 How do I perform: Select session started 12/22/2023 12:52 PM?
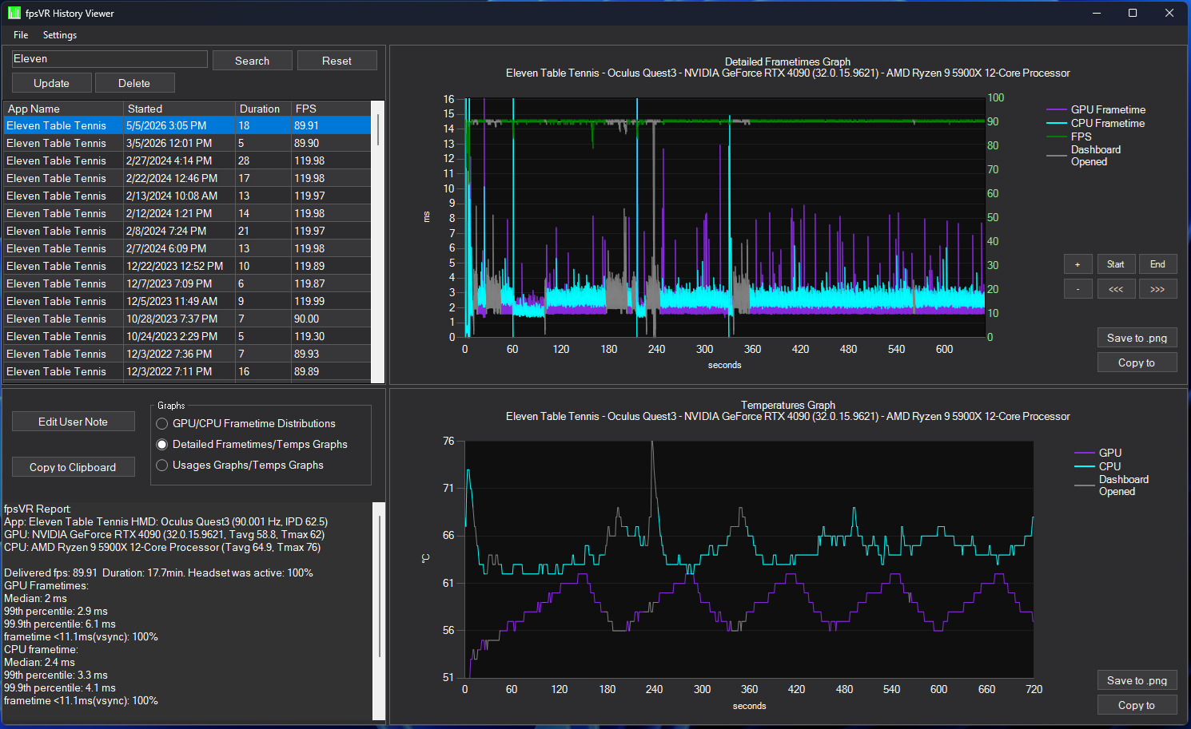click(187, 266)
